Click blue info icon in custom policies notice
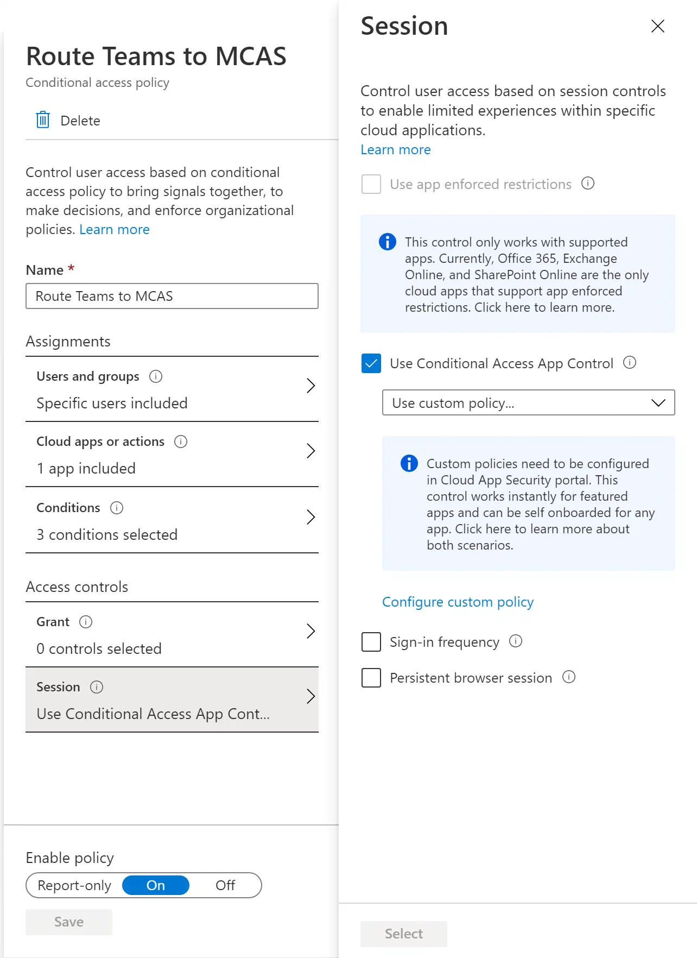Image resolution: width=697 pixels, height=958 pixels. (409, 463)
